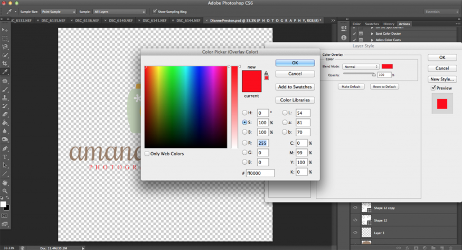This screenshot has width=462, height=250.
Task: Hide the Layer 1 layer
Action: 355,233
